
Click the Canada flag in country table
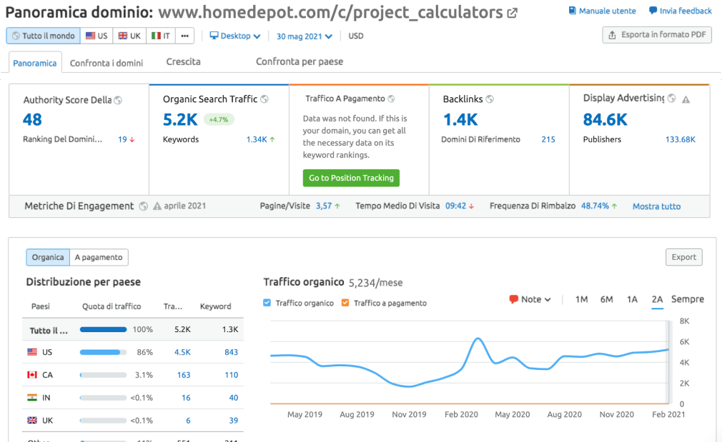point(32,375)
